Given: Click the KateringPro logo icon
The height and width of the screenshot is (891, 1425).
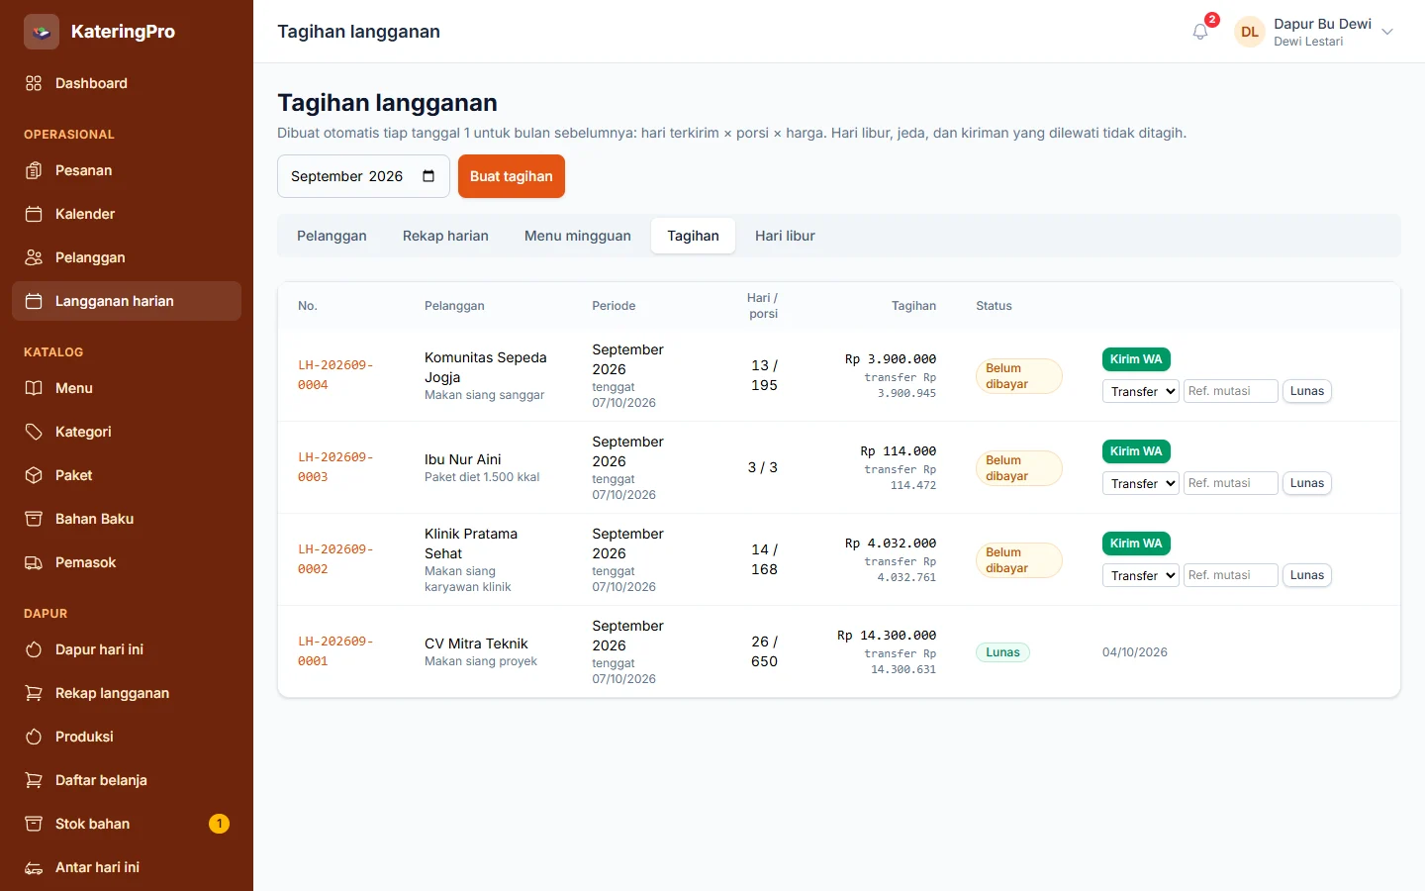Looking at the screenshot, I should pyautogui.click(x=42, y=32).
